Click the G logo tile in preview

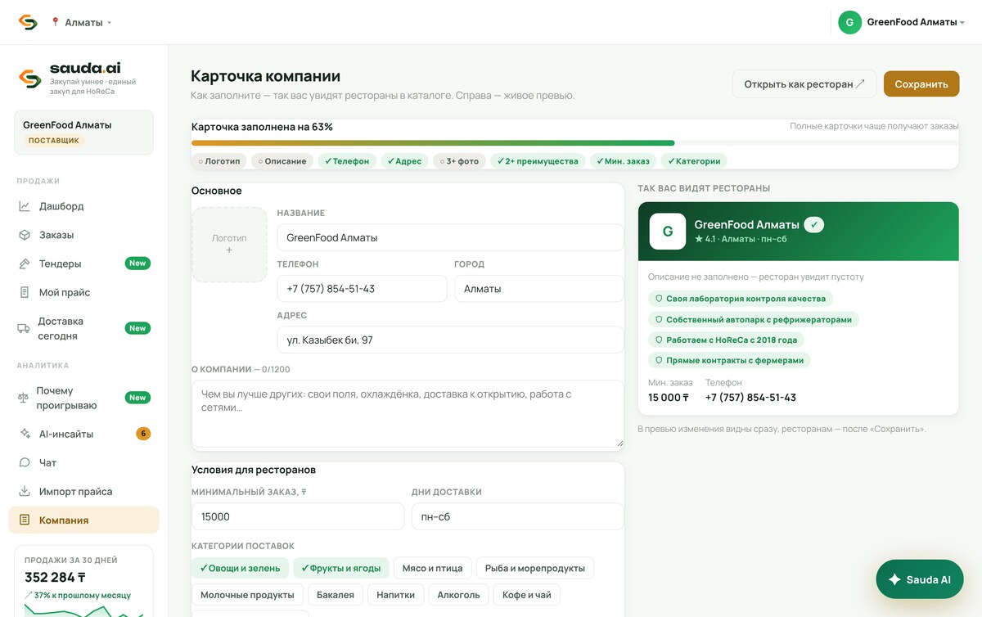click(668, 232)
